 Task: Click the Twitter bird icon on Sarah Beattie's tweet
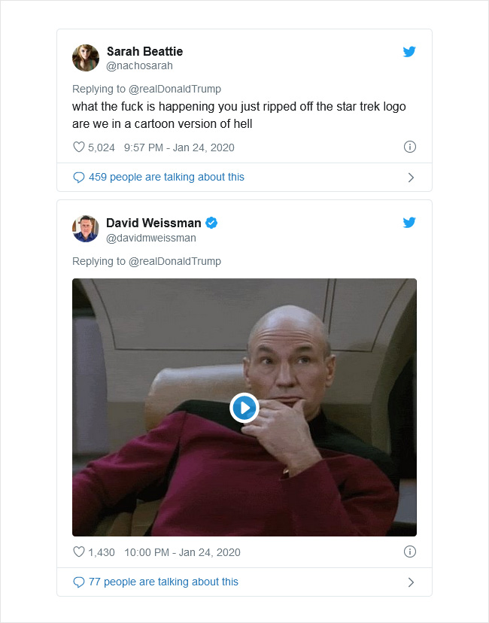(409, 52)
